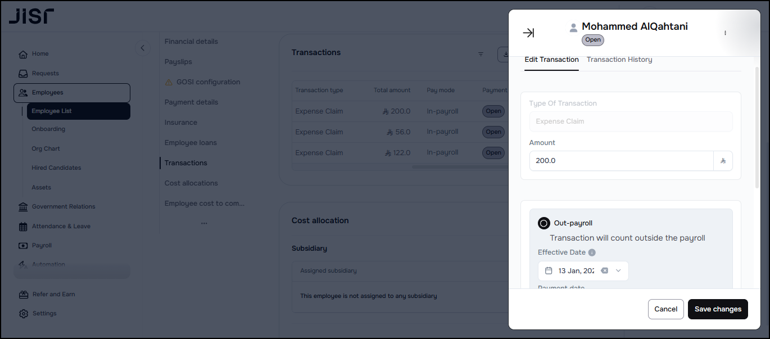Select the Edit Transaction tab
The width and height of the screenshot is (770, 339).
pyautogui.click(x=551, y=60)
